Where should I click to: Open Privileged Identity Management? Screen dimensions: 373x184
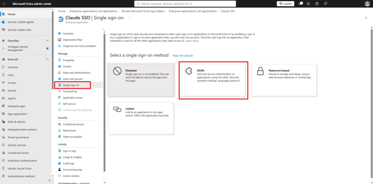click(x=18, y=48)
